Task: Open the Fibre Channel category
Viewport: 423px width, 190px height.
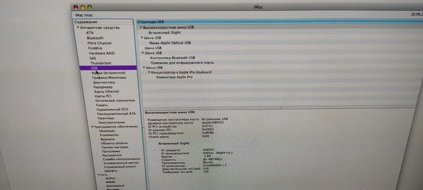Action: [99, 43]
